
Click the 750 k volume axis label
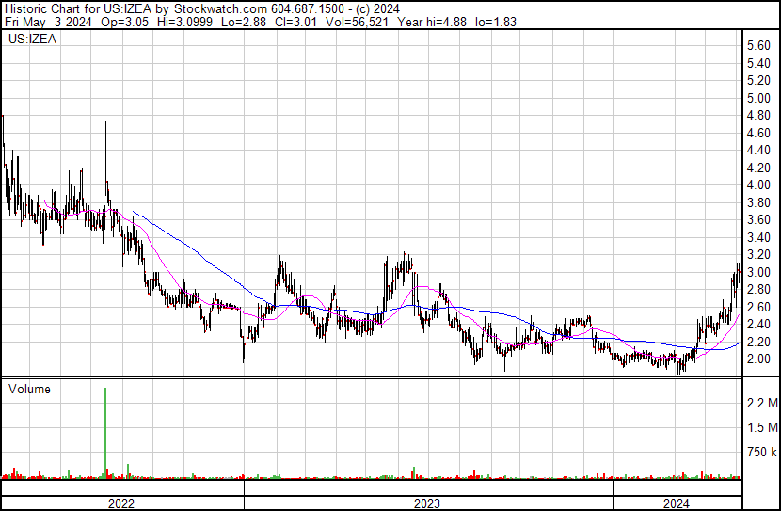point(762,453)
